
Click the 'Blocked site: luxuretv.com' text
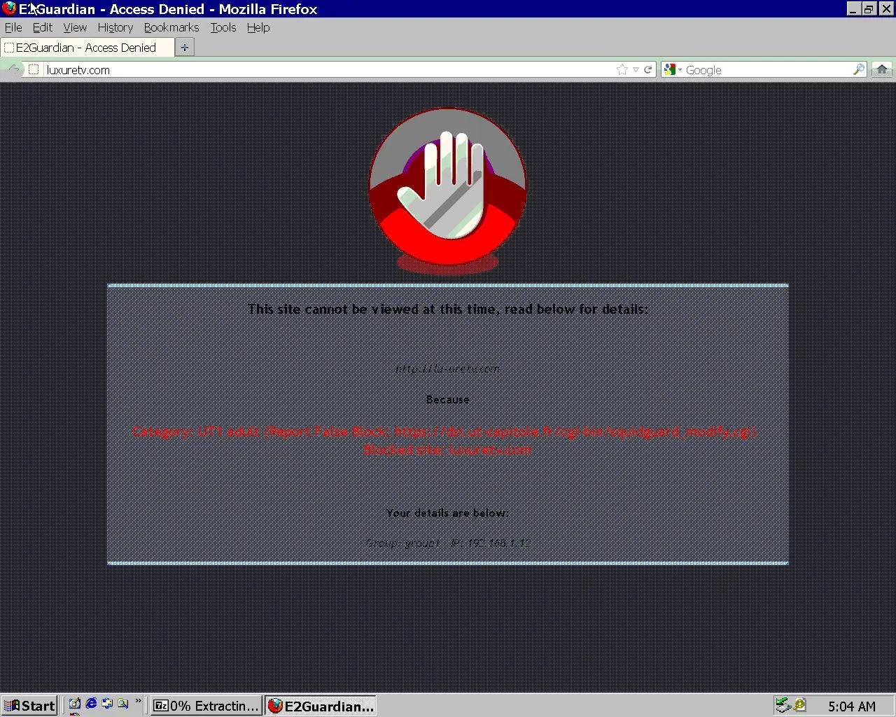tap(447, 450)
